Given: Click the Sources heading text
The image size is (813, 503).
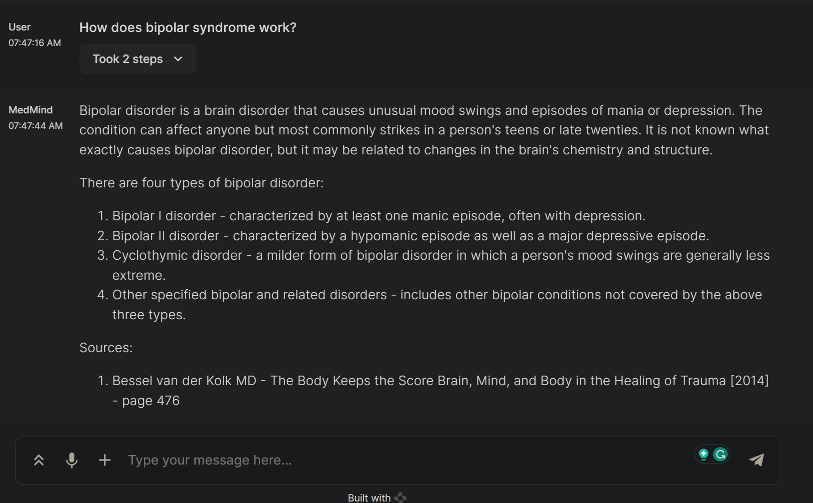Looking at the screenshot, I should click(106, 348).
